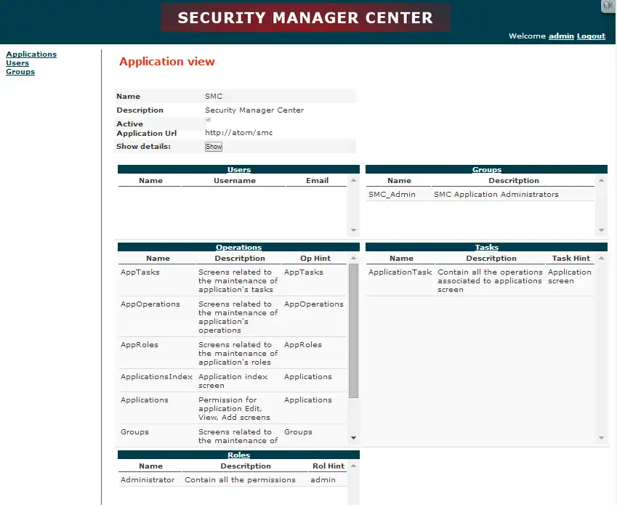
Task: Click the 'http://atom/smc' application URL value
Action: [239, 133]
